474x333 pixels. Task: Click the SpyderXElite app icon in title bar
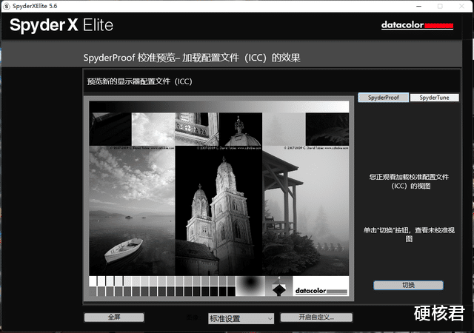click(x=7, y=6)
